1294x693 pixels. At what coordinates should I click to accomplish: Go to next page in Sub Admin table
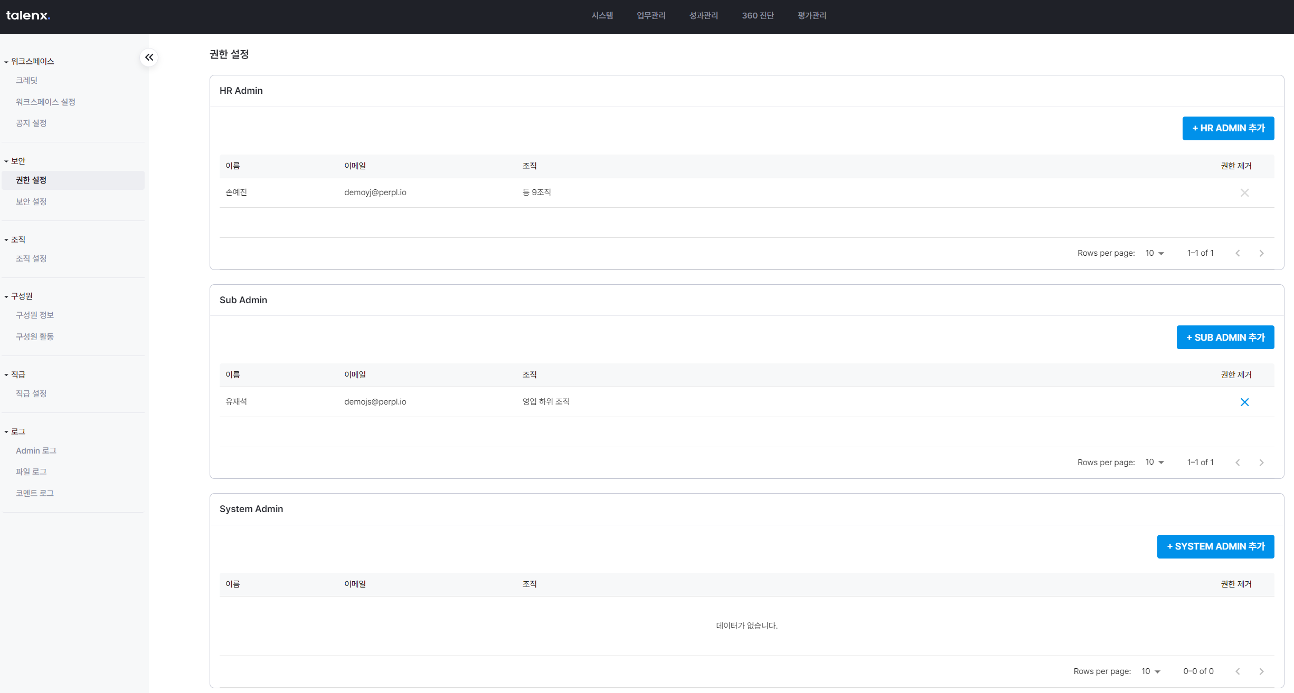[1261, 463]
